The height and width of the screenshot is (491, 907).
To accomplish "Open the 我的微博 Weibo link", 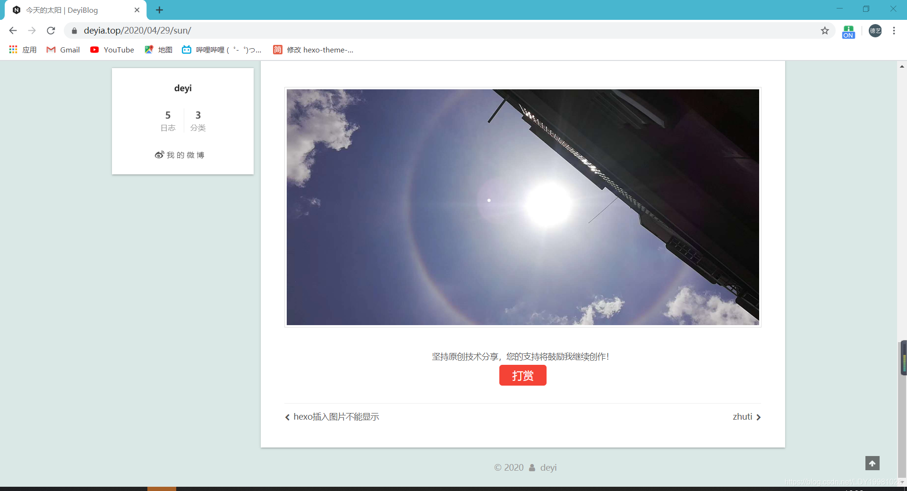I will [180, 155].
